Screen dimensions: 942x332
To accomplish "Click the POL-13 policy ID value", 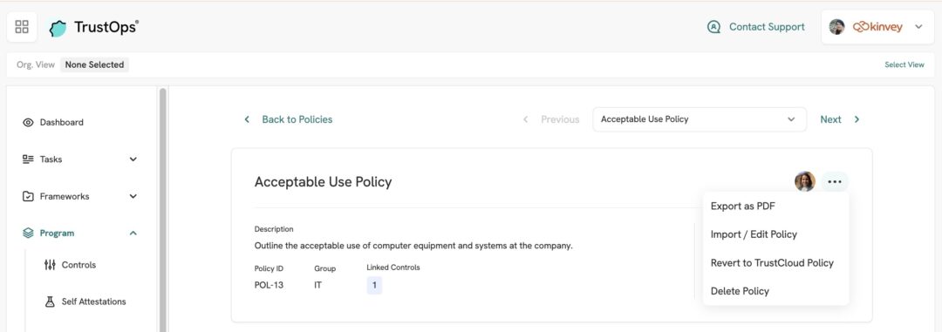I will click(x=269, y=285).
